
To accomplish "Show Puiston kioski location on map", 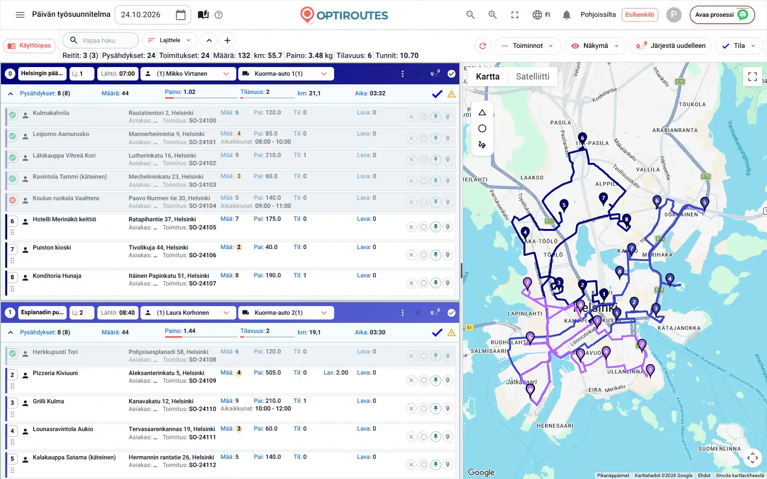I will pos(448,255).
